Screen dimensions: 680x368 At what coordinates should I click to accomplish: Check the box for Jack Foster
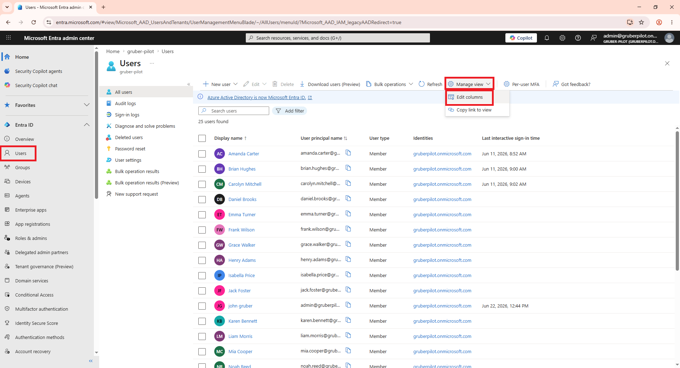202,291
